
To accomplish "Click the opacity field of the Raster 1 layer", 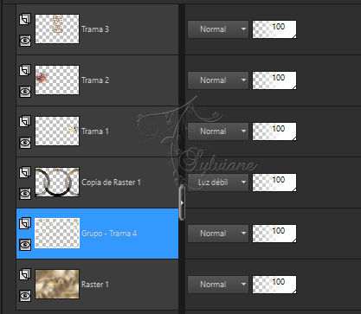I will [274, 285].
